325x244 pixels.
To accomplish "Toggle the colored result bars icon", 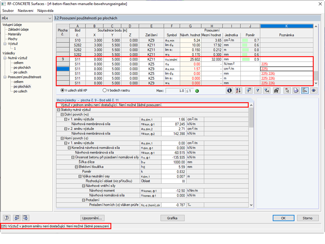I will click(305, 90).
